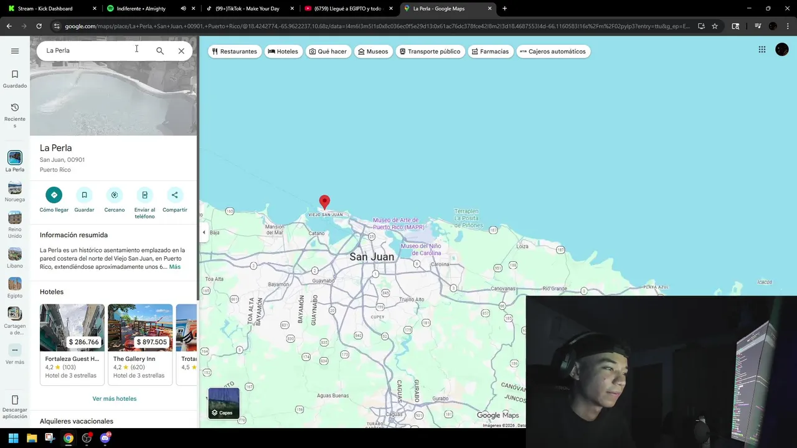
Task: Reload the current page
Action: pos(39,26)
